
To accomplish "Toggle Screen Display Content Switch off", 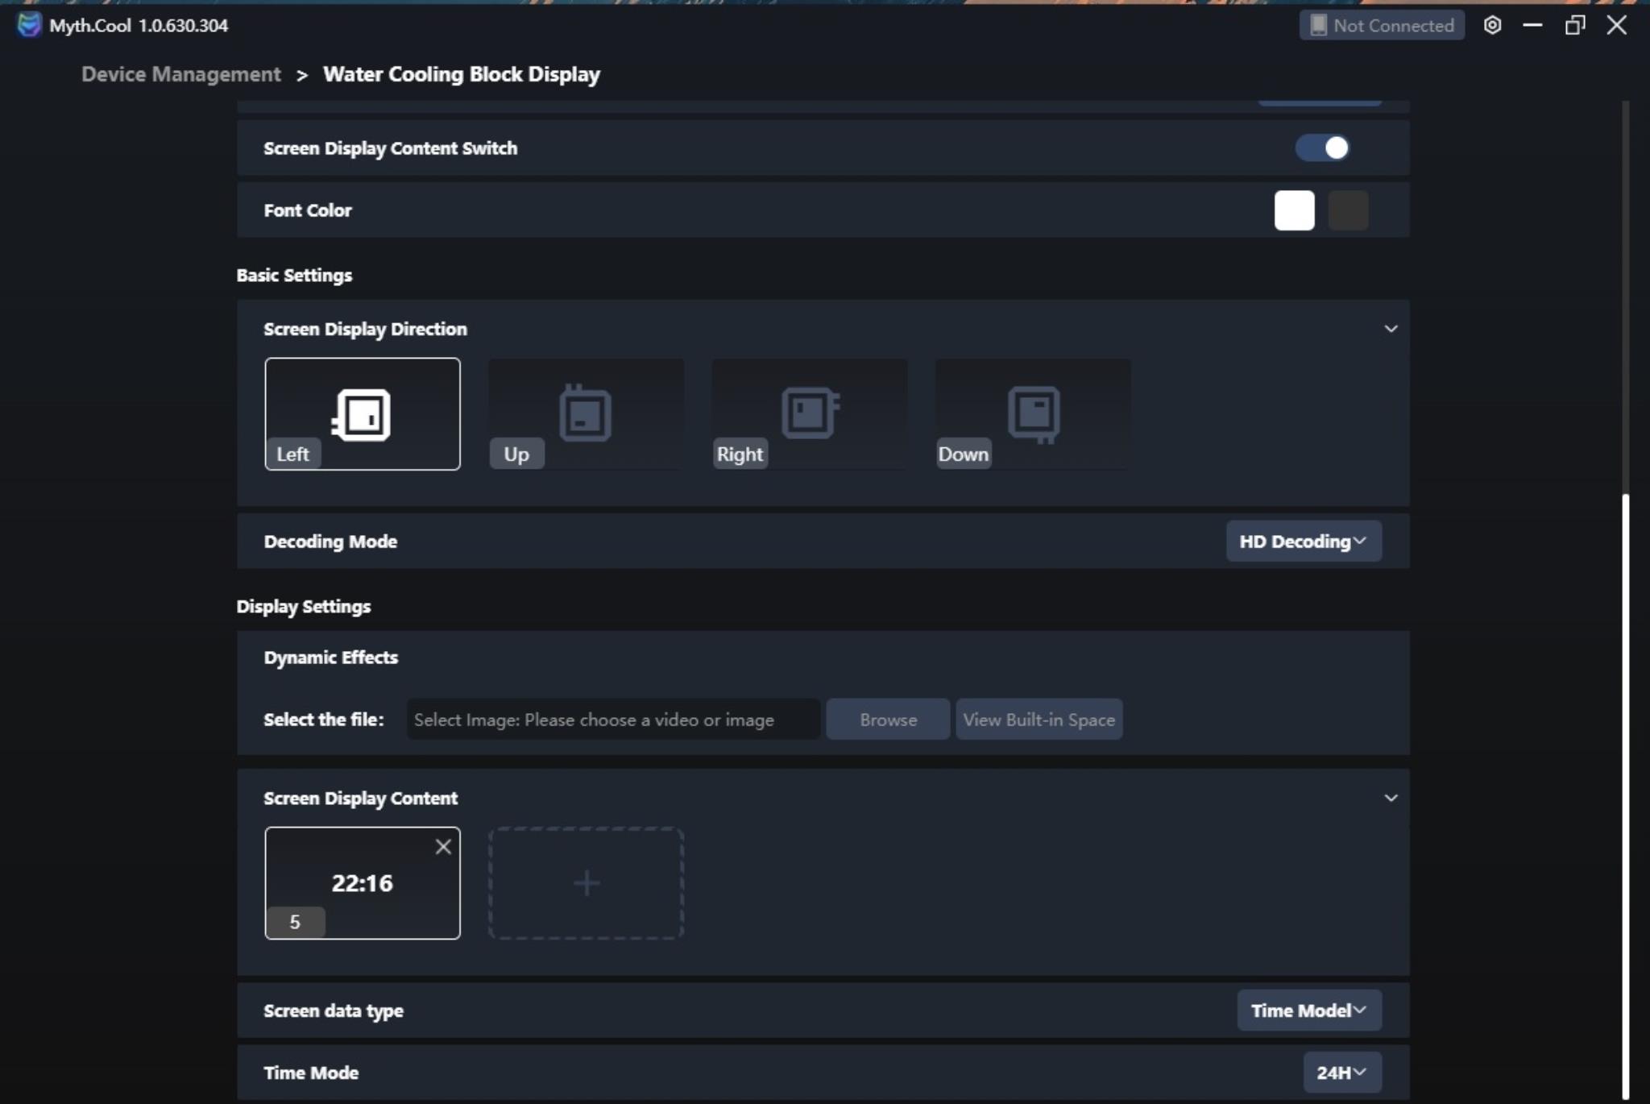I will [1322, 148].
